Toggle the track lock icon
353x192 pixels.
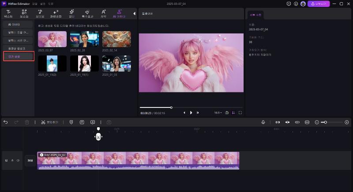point(6,160)
